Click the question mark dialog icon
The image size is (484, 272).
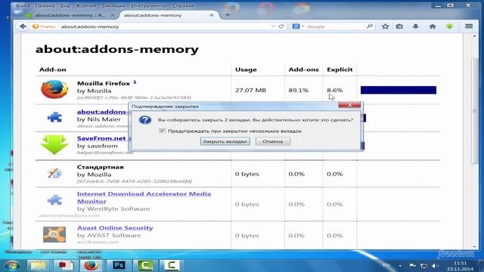click(144, 119)
